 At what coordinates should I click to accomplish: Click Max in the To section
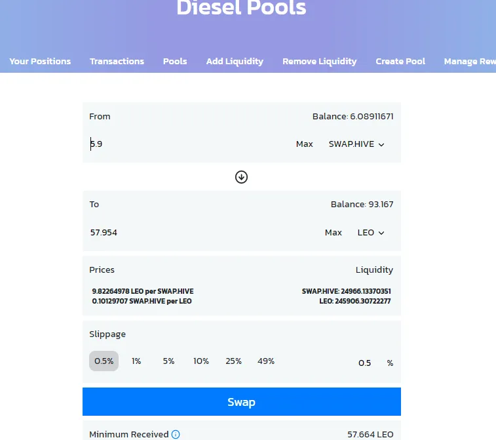point(333,233)
